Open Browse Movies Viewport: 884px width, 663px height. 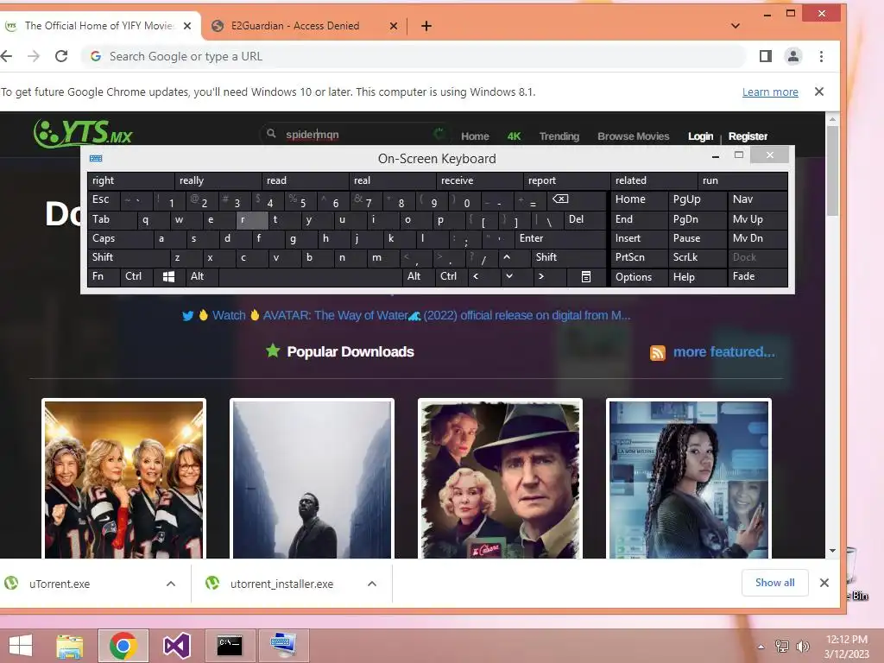point(633,136)
